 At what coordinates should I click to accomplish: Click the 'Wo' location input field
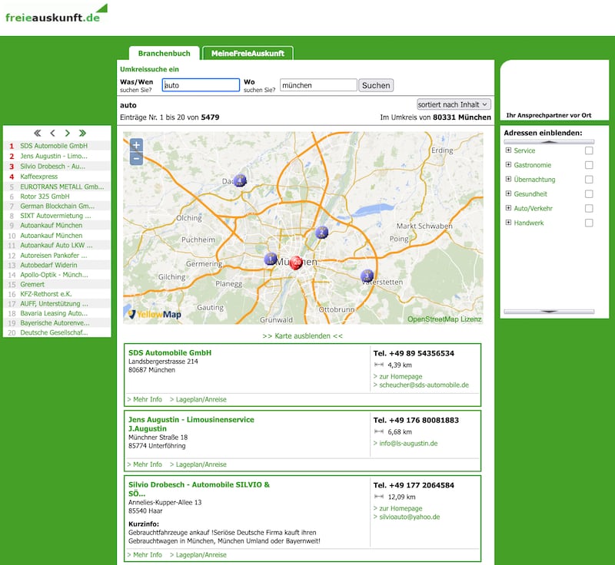pos(318,85)
